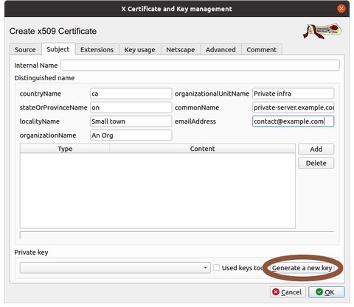Click the countryName field containing 'ca'
354x307 pixels.
[131, 93]
